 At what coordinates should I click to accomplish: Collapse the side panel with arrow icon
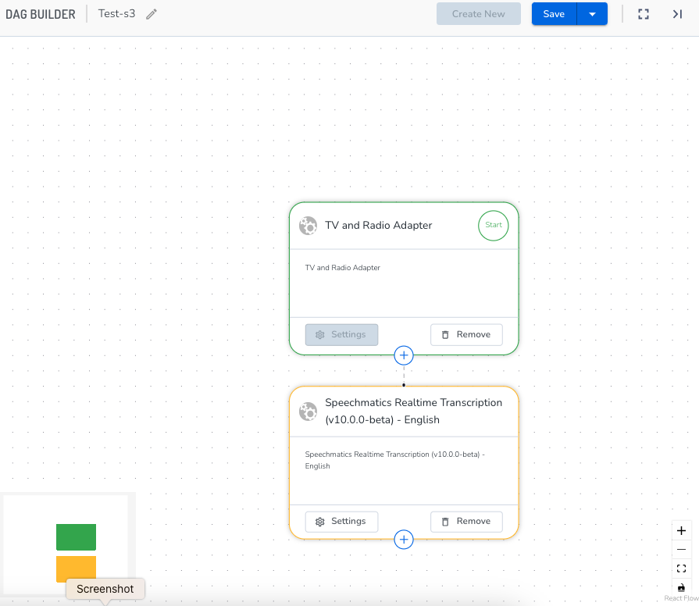click(x=677, y=14)
